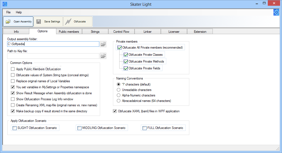Open the Help menu
Viewport: 282px width, 153px height.
[x=19, y=12]
